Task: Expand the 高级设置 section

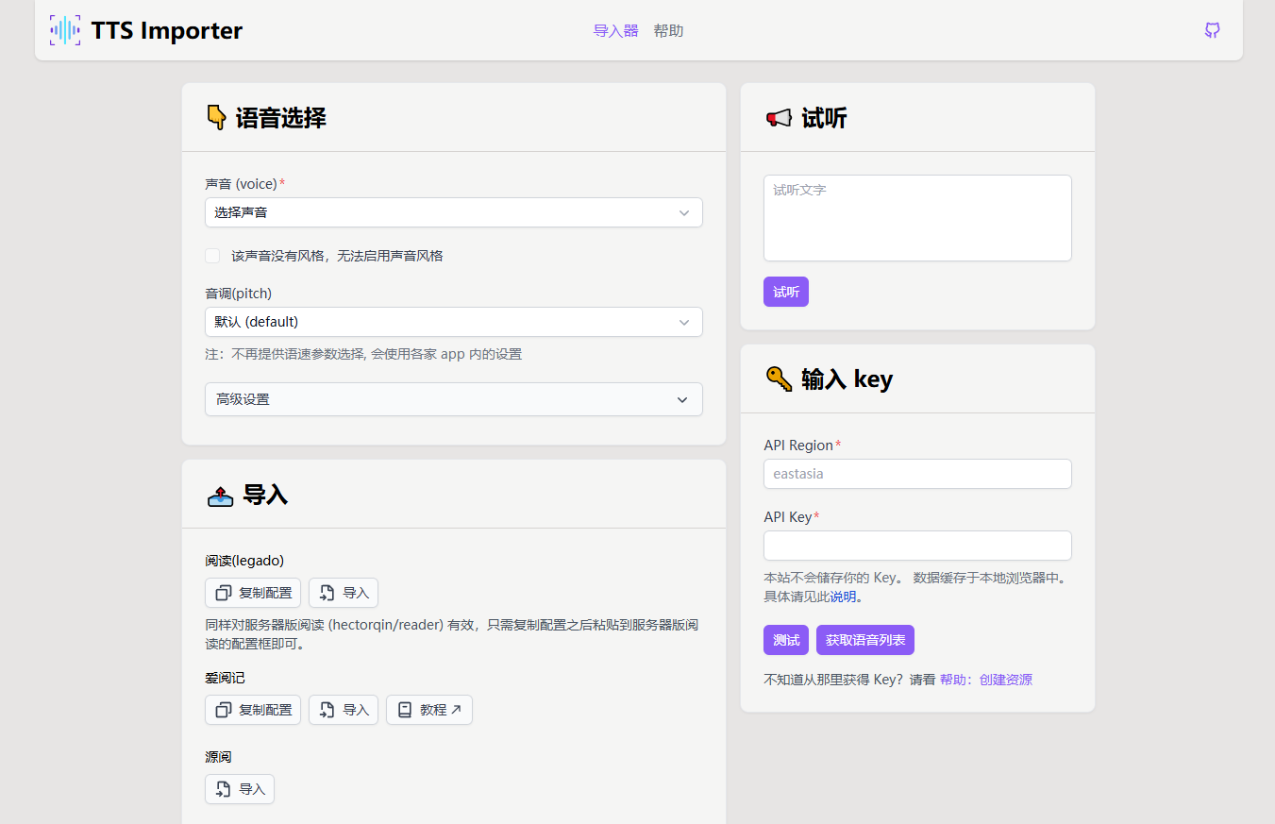Action: tap(454, 399)
